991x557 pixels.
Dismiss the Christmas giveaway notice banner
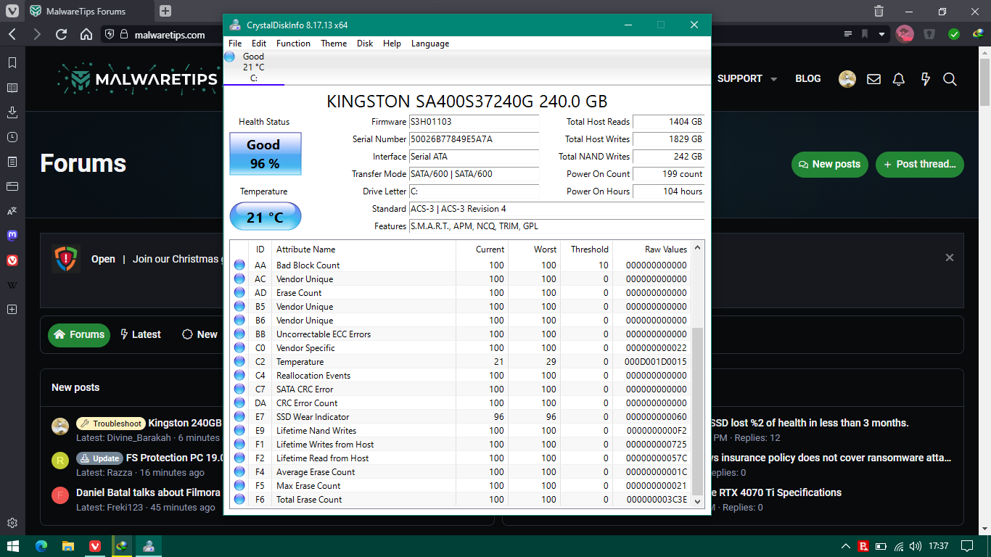(x=949, y=257)
